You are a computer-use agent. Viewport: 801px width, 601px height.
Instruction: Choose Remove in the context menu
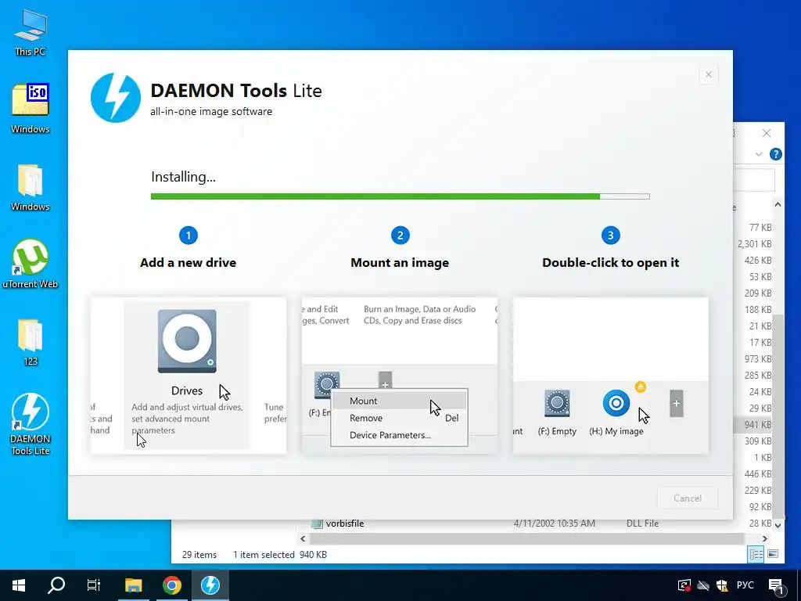click(399, 418)
